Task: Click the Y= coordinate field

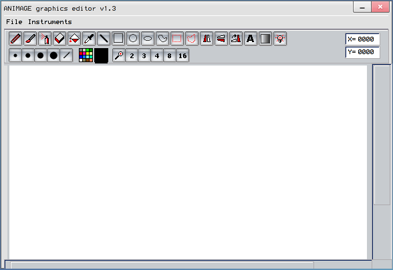Action: tap(362, 52)
